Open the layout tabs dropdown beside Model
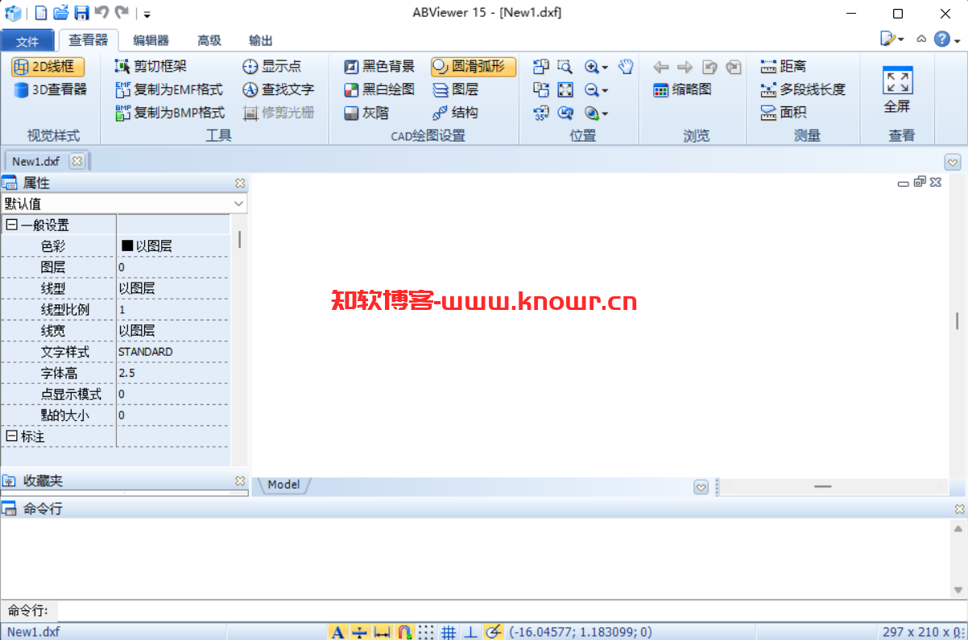This screenshot has width=968, height=640. [701, 487]
